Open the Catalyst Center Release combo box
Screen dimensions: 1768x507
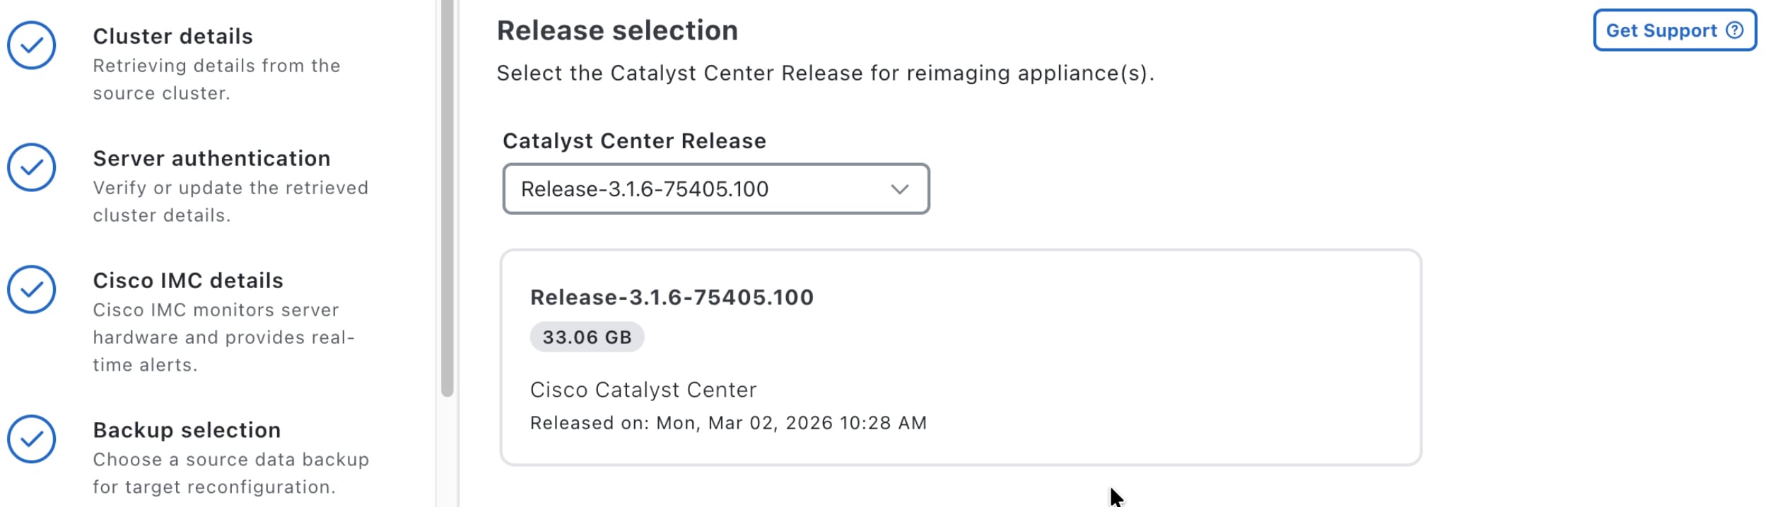[715, 189]
